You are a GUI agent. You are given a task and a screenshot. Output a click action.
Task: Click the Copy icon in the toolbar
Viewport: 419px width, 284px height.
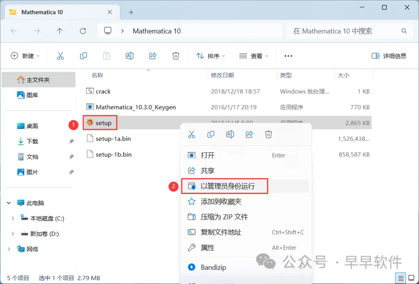83,56
